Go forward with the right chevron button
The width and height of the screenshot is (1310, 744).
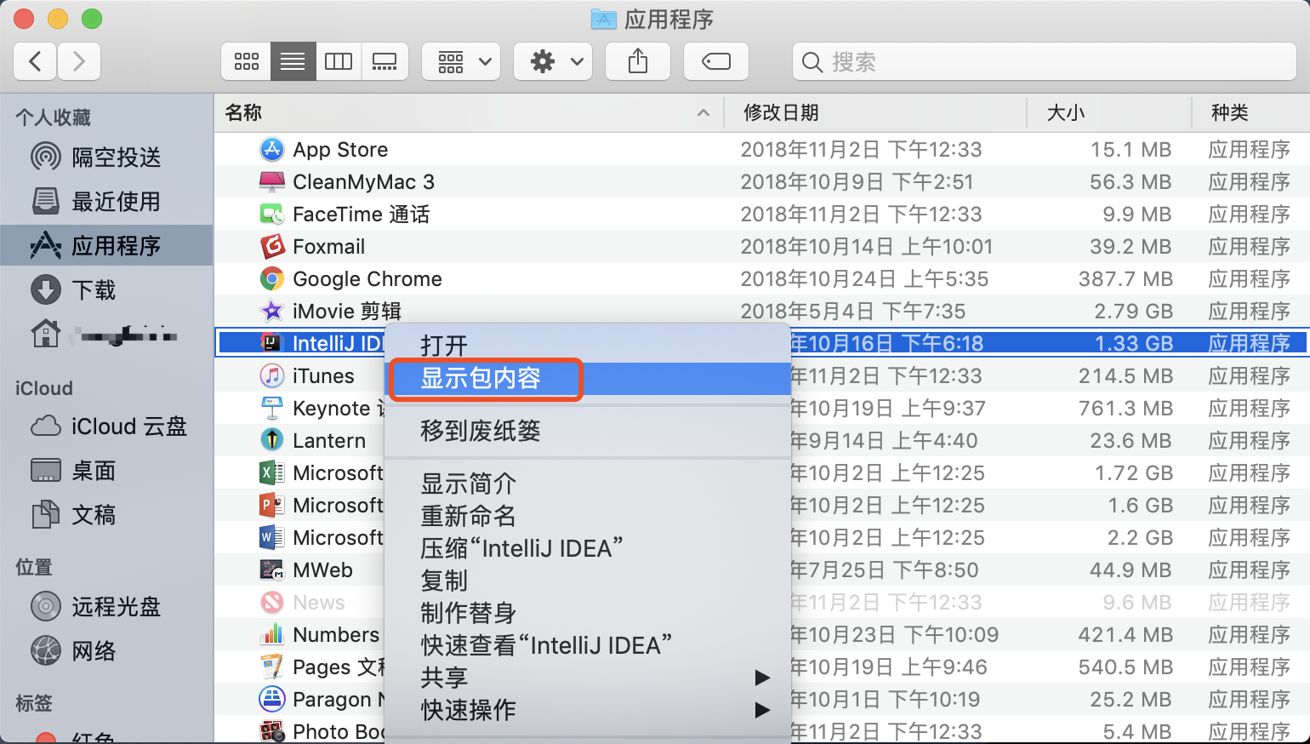[x=79, y=61]
